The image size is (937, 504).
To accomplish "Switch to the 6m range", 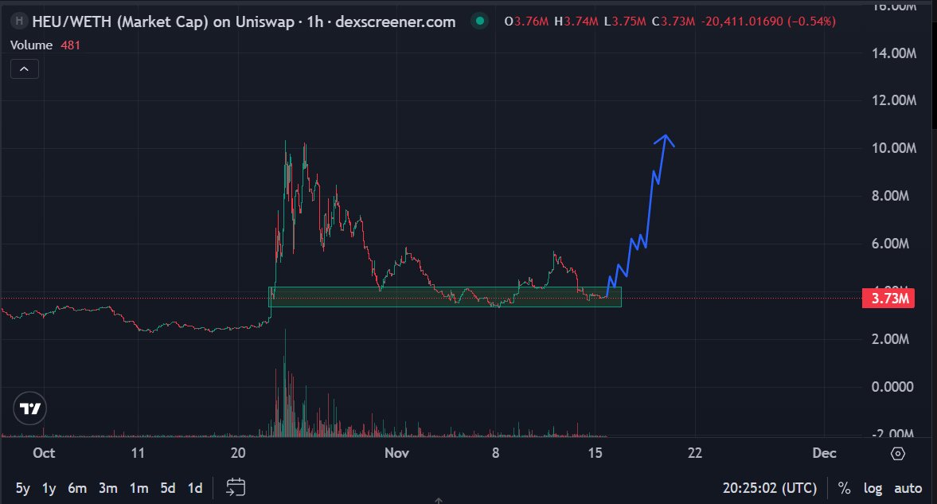I will click(76, 488).
